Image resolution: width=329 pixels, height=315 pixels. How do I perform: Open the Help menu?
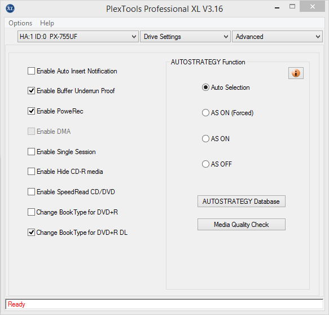point(47,23)
